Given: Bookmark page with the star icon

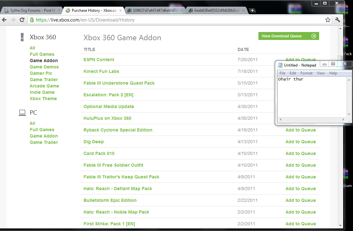Looking at the screenshot, I should [x=328, y=20].
